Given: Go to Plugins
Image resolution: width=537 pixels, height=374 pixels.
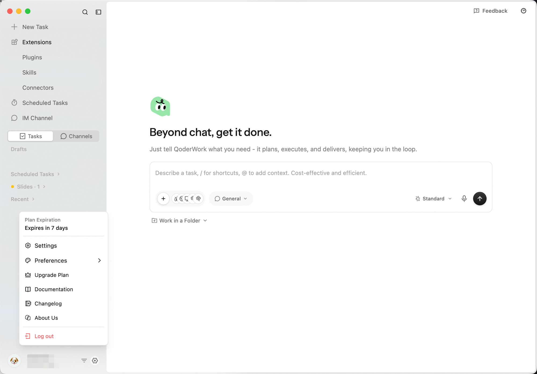Looking at the screenshot, I should click(32, 57).
